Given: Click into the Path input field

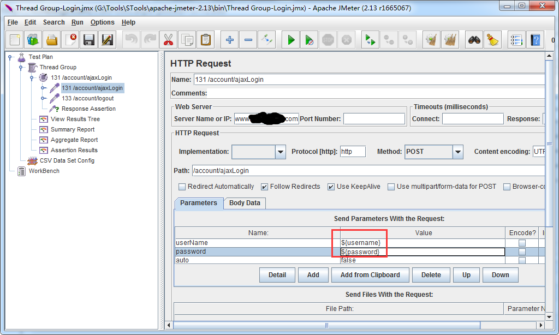Looking at the screenshot, I should 368,171.
